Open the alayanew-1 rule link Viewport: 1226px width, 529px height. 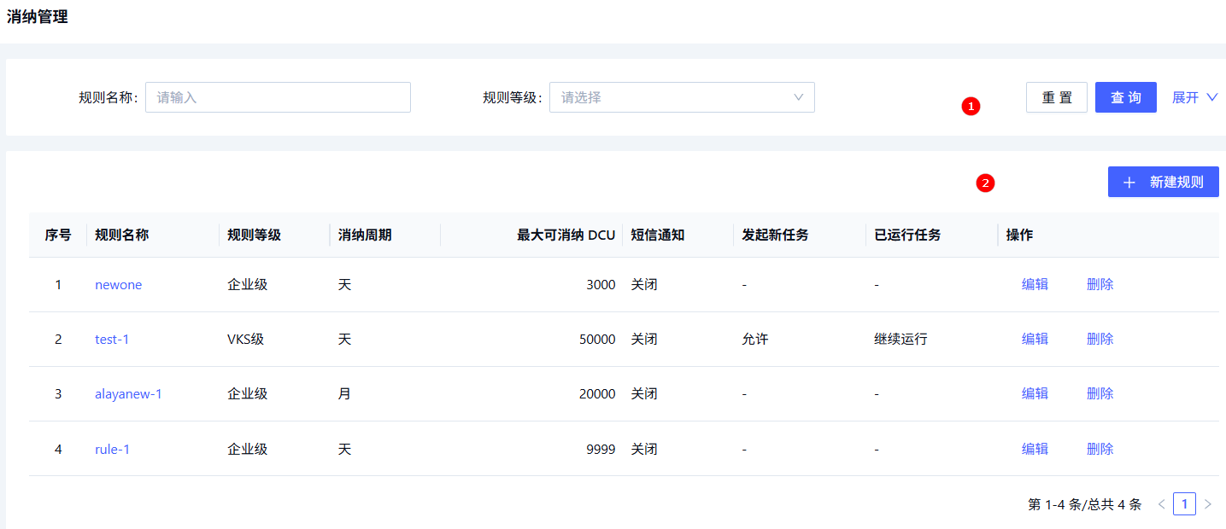click(x=128, y=394)
